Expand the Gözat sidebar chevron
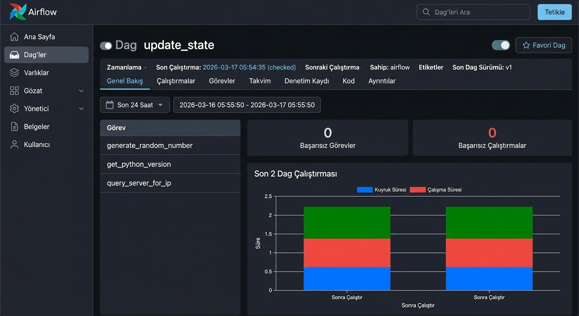This screenshot has width=579, height=316. pyautogui.click(x=81, y=91)
